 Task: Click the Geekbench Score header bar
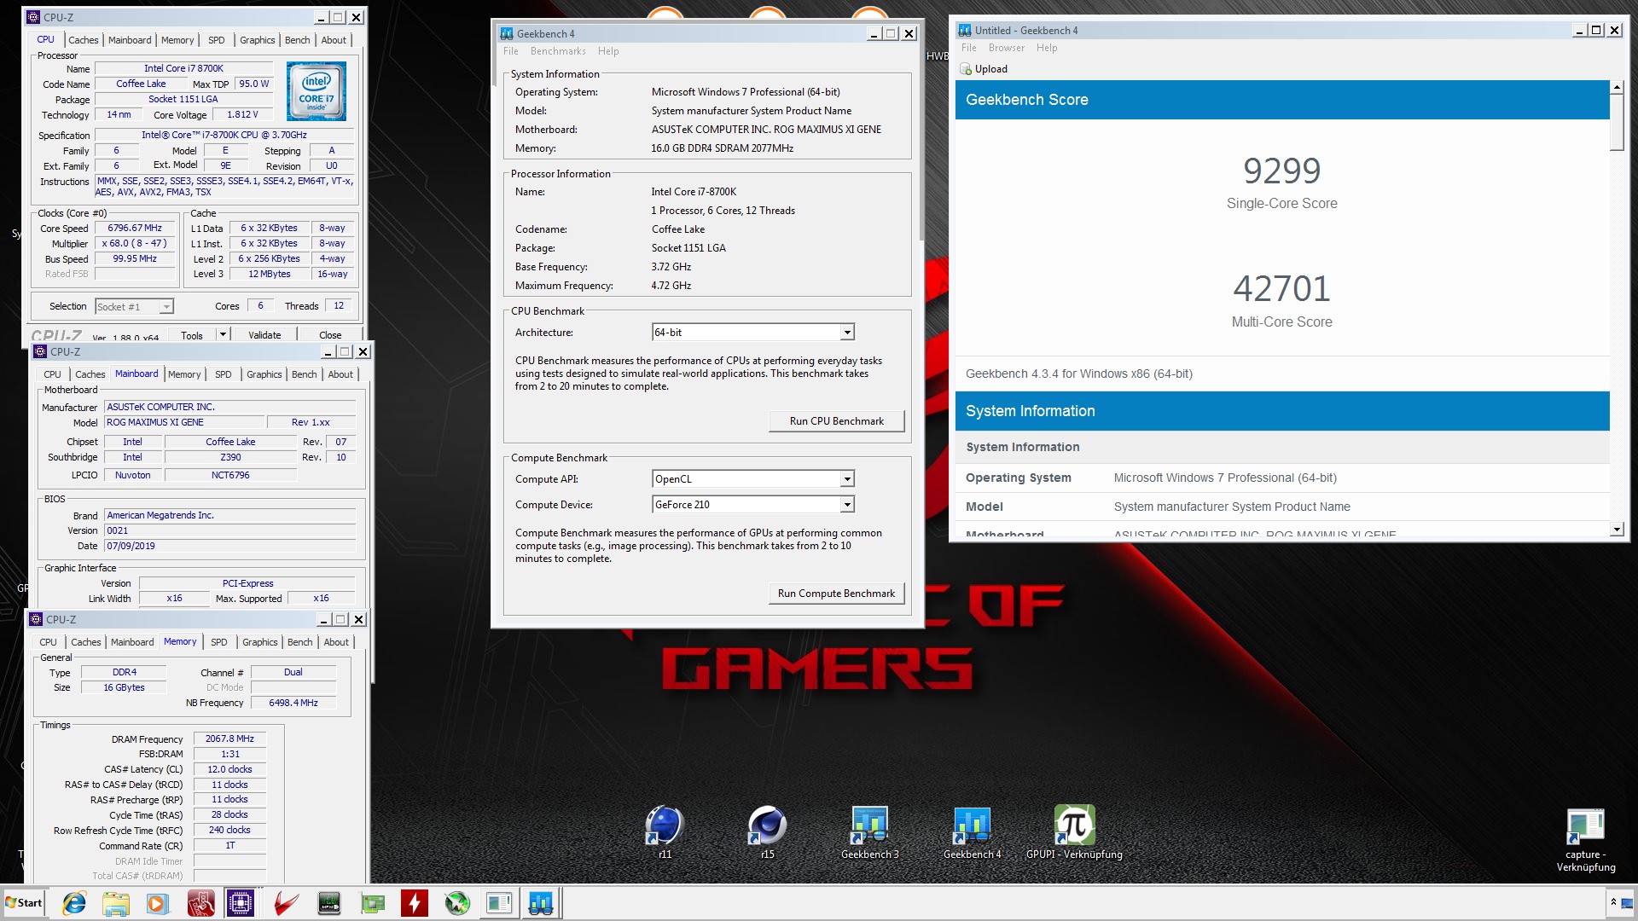pos(1282,100)
